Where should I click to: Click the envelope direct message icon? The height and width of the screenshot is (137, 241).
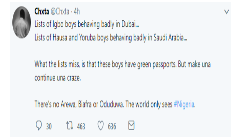(132, 126)
